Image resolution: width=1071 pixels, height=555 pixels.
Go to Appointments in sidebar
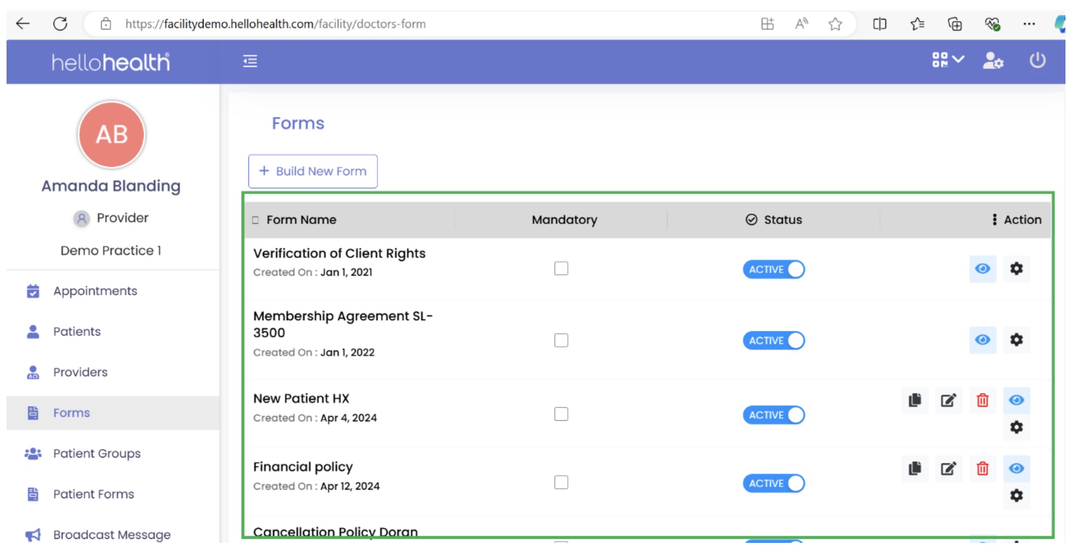(95, 291)
